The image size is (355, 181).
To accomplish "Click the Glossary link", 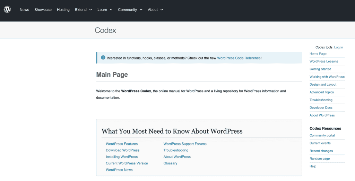I will pyautogui.click(x=170, y=163).
